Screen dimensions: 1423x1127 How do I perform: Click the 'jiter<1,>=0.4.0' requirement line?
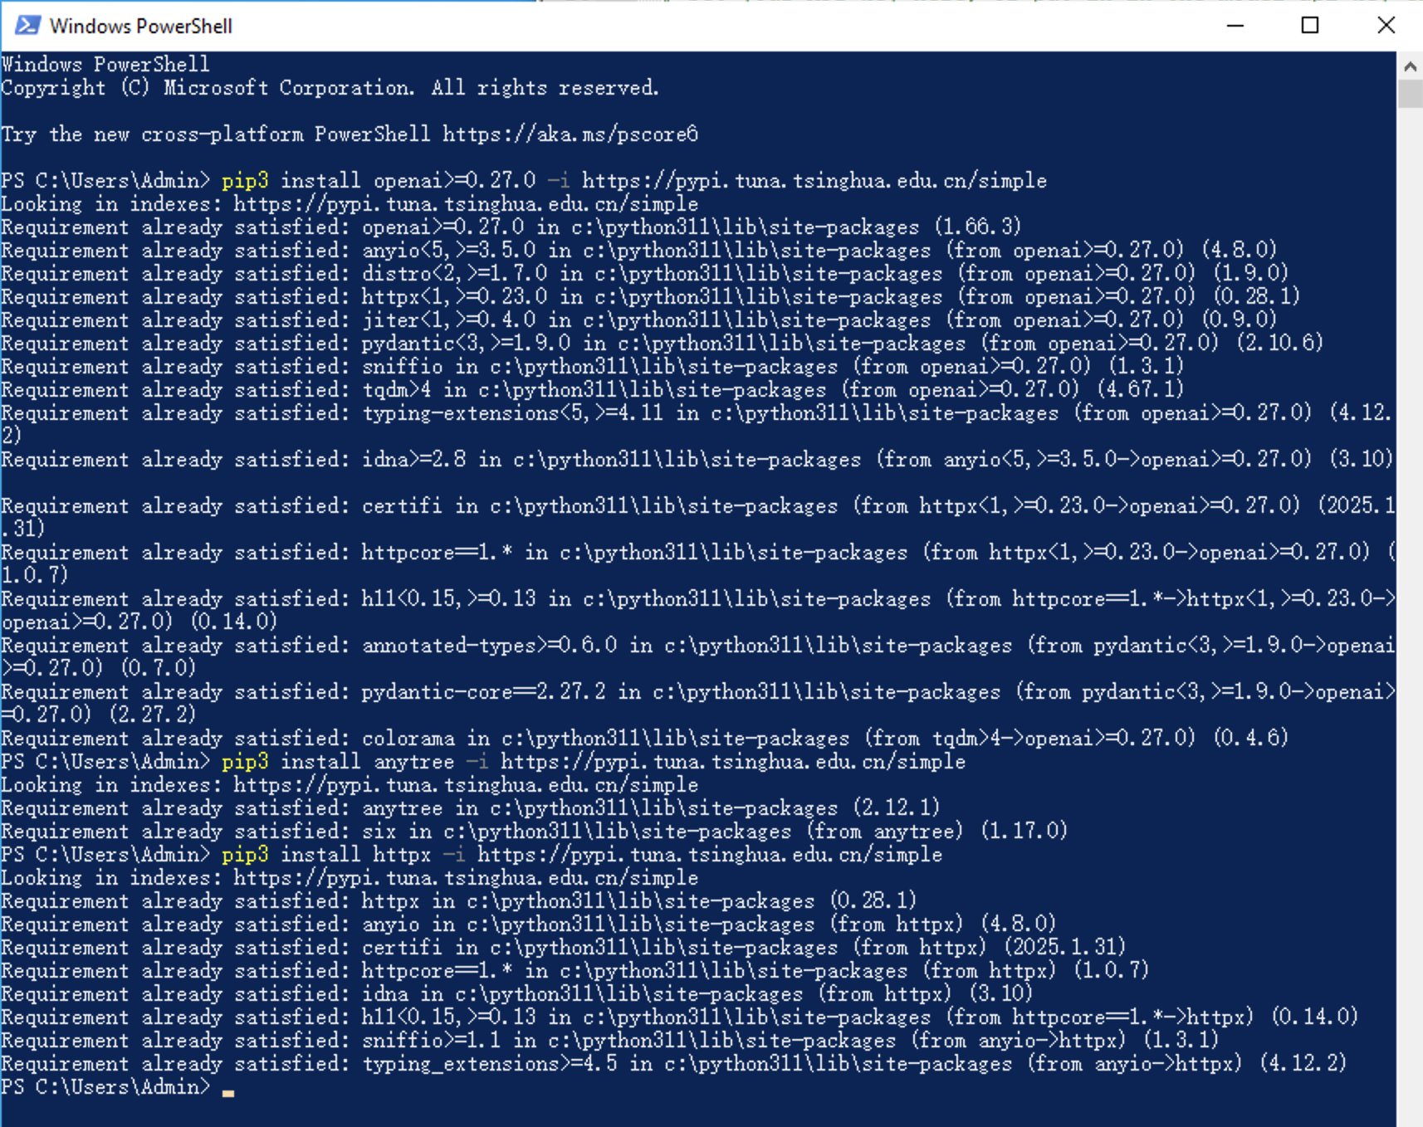coord(639,320)
